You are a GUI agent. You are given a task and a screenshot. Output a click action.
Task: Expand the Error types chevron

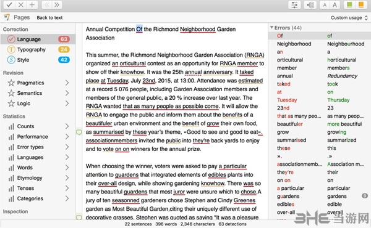pos(67,147)
